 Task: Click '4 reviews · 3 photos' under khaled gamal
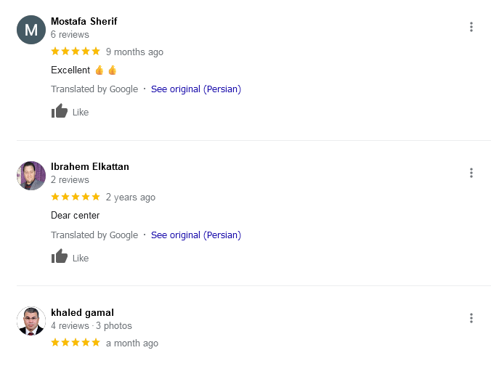(x=92, y=326)
